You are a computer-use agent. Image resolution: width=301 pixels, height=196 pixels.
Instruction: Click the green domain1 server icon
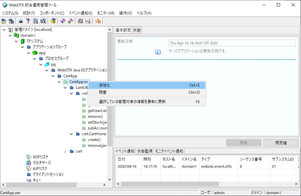[x=16, y=35]
